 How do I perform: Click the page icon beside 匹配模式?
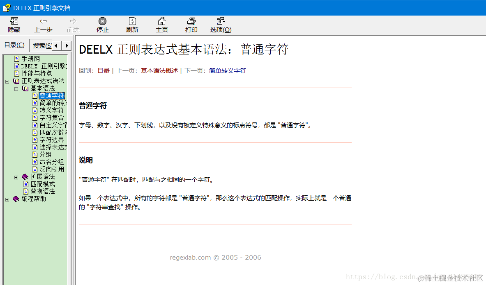[26, 184]
